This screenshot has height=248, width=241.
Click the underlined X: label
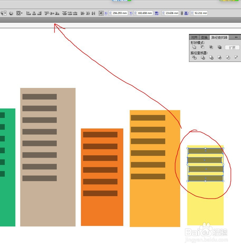106,13
